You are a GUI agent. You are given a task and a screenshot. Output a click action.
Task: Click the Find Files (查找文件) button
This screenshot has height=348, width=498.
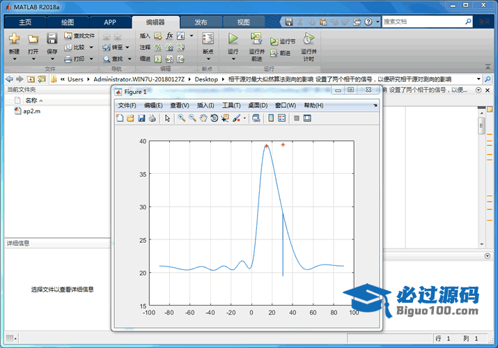click(x=79, y=35)
